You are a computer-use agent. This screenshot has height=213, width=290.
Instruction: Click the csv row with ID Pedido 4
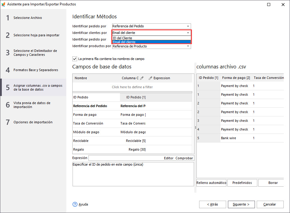click(240, 129)
